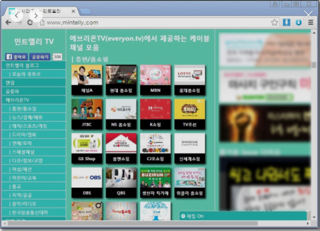
Task: Go back with the browser back arrow
Action: 9,23
